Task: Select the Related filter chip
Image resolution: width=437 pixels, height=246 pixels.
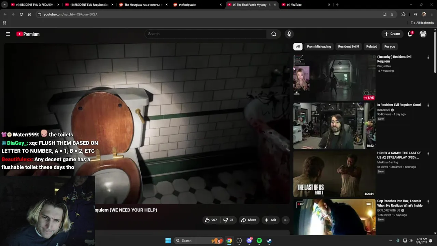Action: coord(372,46)
